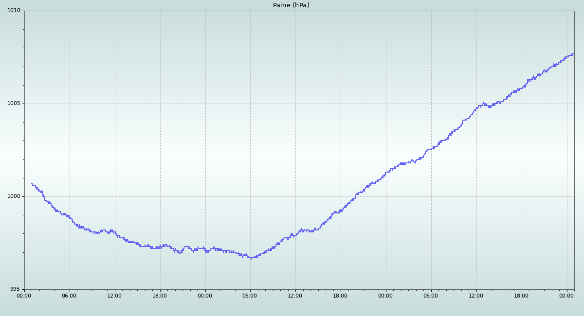
Task: Select the rightmost 00:00 time label
Action: click(566, 296)
